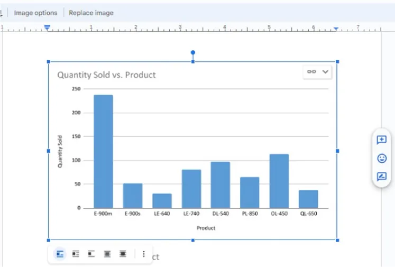
Task: Set the image Behind text
Action: pyautogui.click(x=107, y=254)
